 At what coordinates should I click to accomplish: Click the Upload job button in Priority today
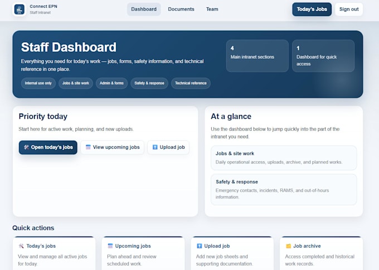[168, 147]
